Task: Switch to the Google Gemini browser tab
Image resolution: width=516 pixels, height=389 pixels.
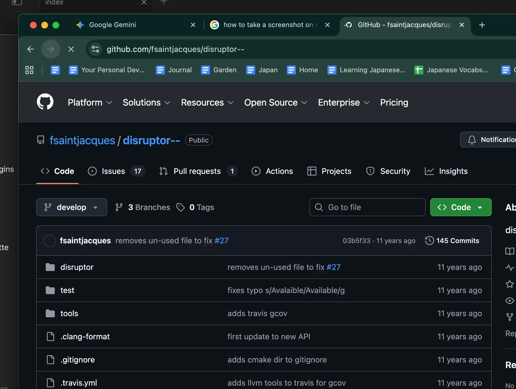Action: [x=113, y=25]
